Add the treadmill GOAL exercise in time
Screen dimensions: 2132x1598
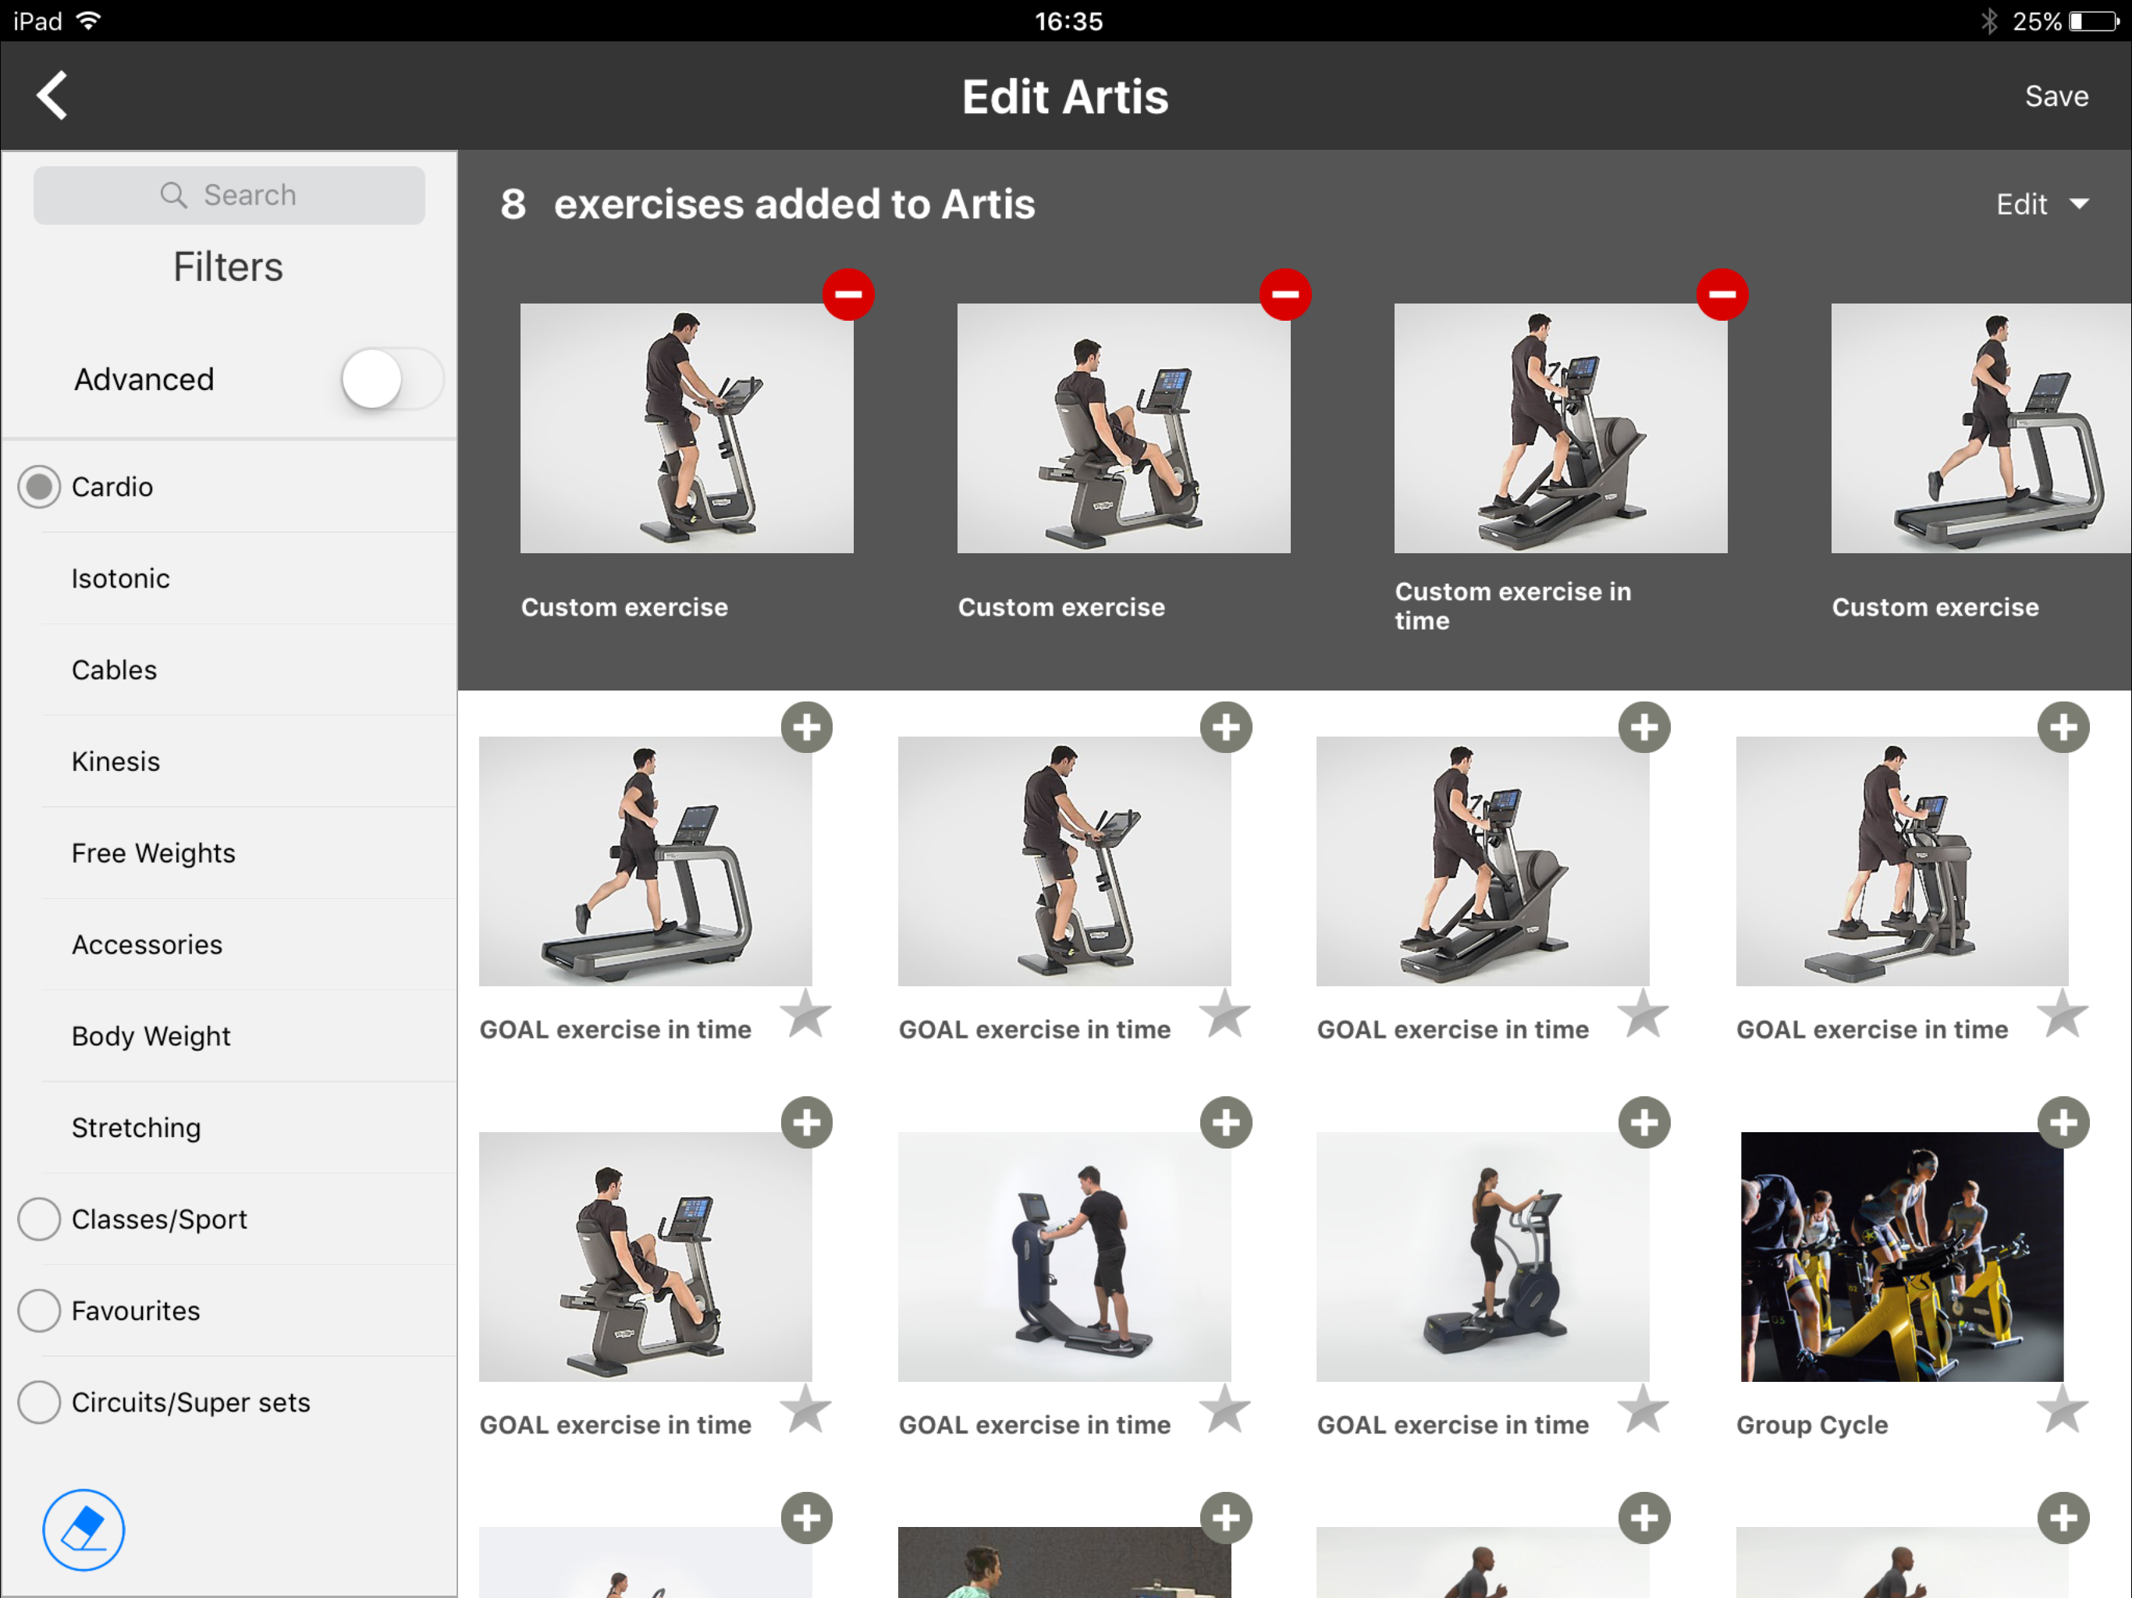click(x=806, y=728)
